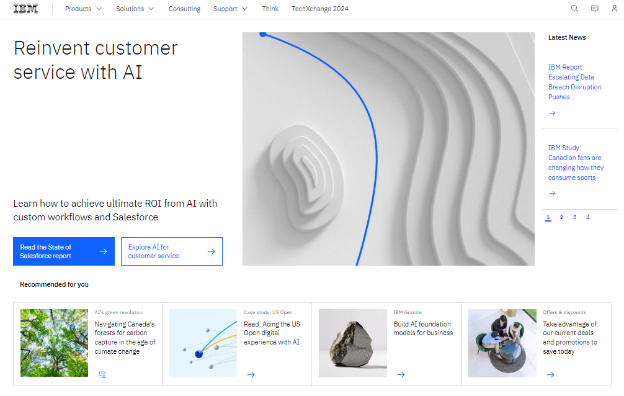
Task: Expand the Products menu chevron
Action: click(99, 9)
